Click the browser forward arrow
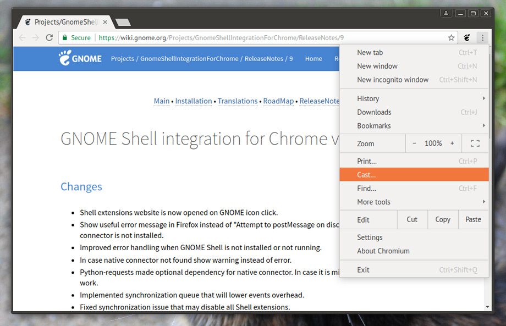 (35, 38)
